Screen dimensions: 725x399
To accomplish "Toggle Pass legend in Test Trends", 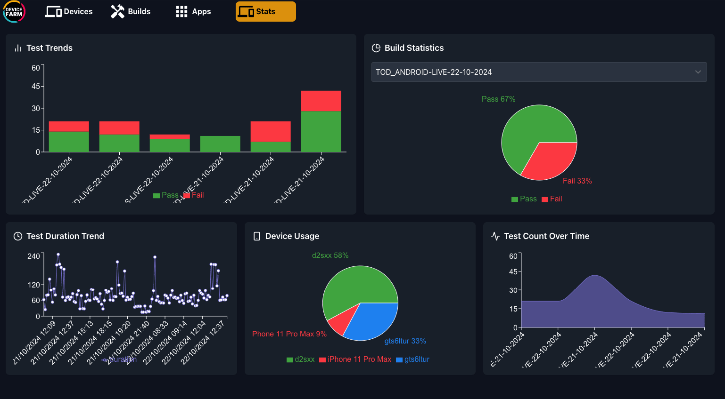I will 166,195.
